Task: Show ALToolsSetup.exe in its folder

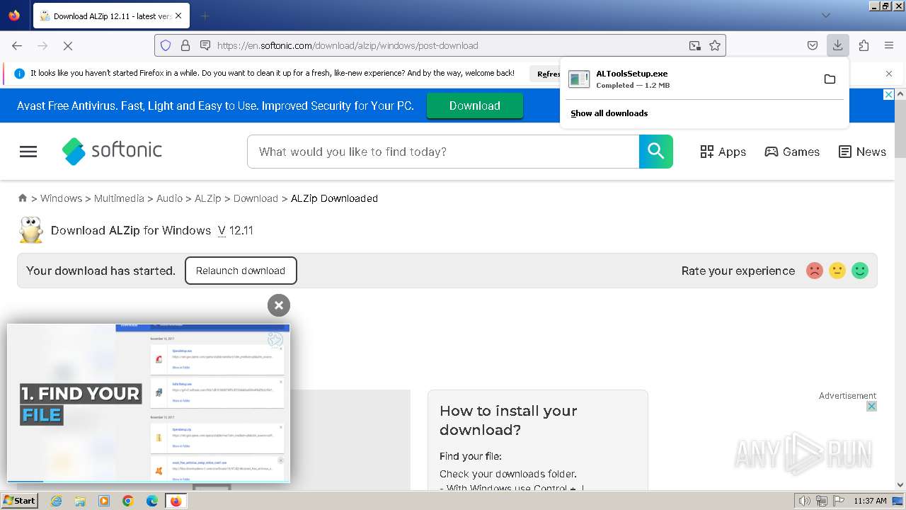Action: 830,79
